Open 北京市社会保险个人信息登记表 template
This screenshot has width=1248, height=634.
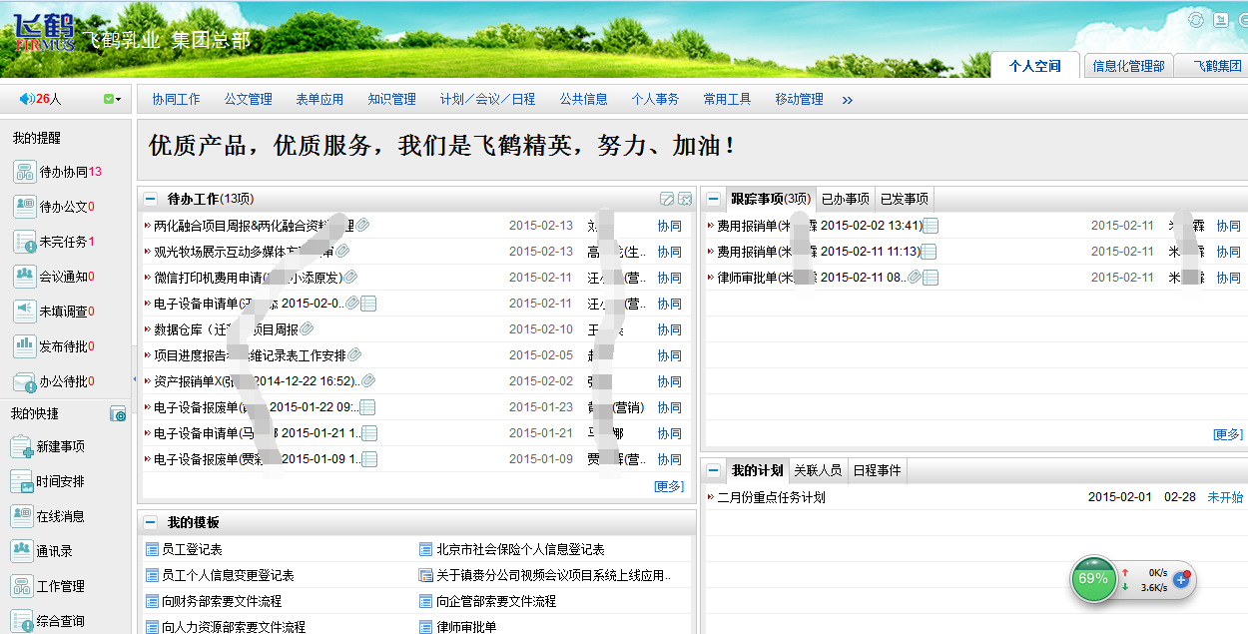[520, 549]
